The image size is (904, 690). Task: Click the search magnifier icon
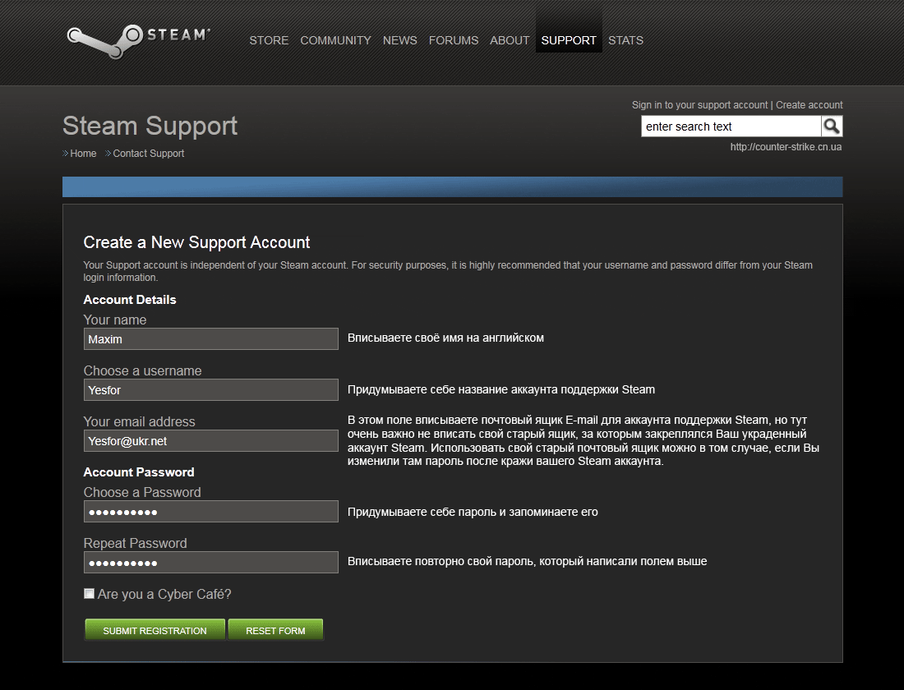coord(832,126)
